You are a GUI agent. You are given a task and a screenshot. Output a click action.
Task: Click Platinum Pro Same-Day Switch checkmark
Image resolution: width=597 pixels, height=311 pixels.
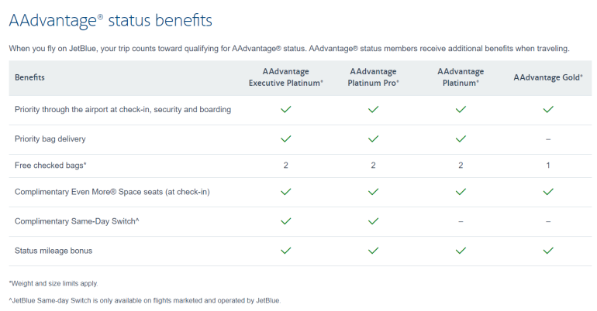click(x=373, y=221)
